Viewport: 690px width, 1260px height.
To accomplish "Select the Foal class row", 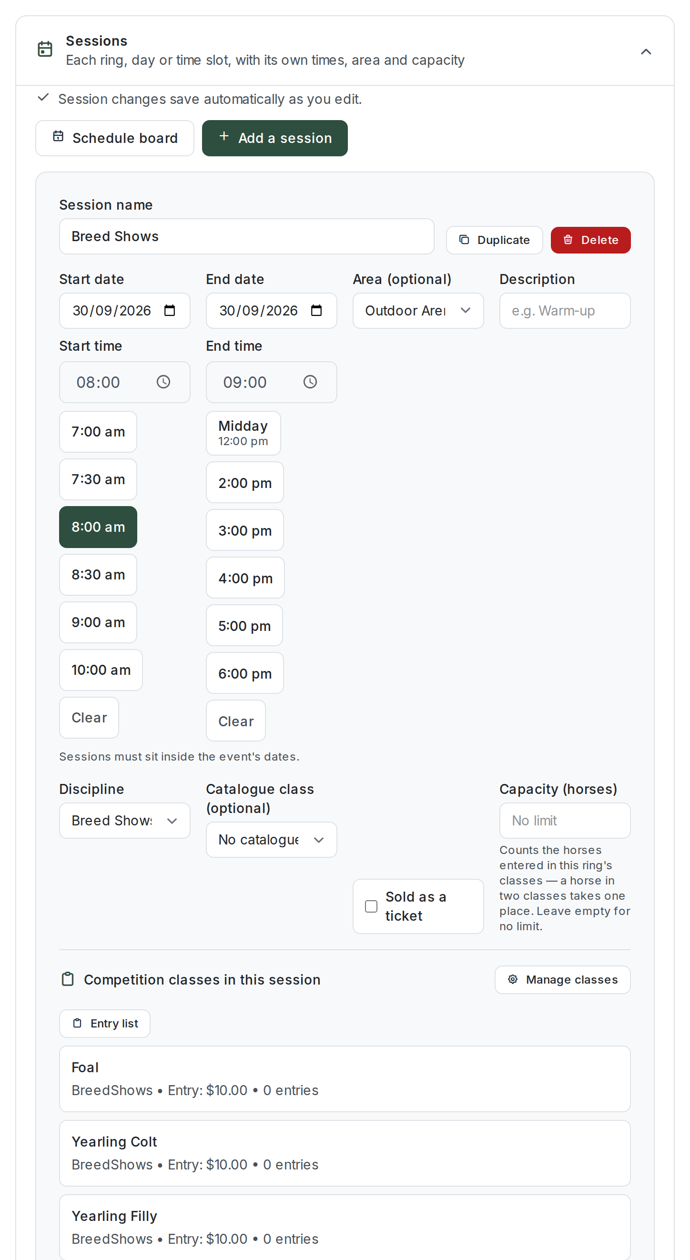I will pyautogui.click(x=345, y=1078).
